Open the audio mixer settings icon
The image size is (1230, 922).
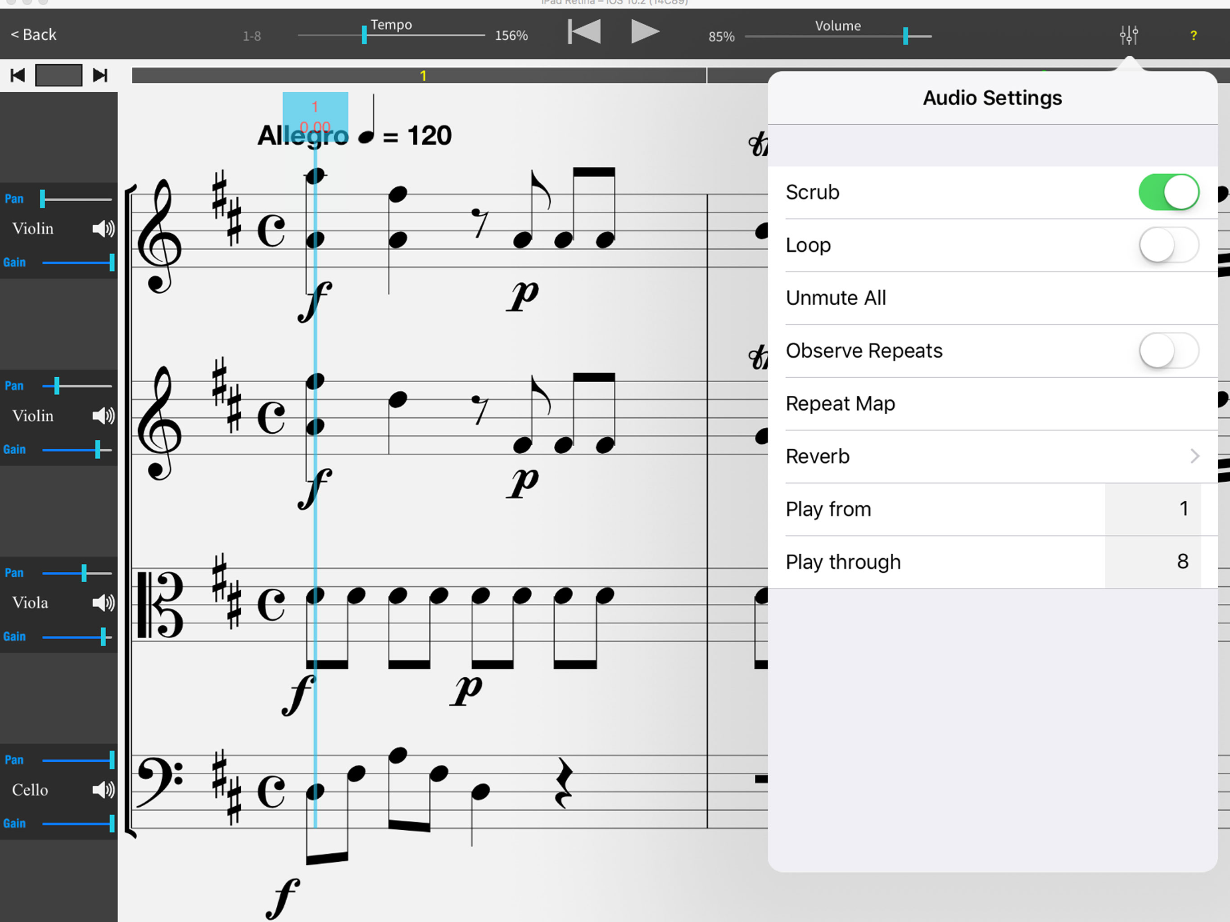coord(1129,36)
